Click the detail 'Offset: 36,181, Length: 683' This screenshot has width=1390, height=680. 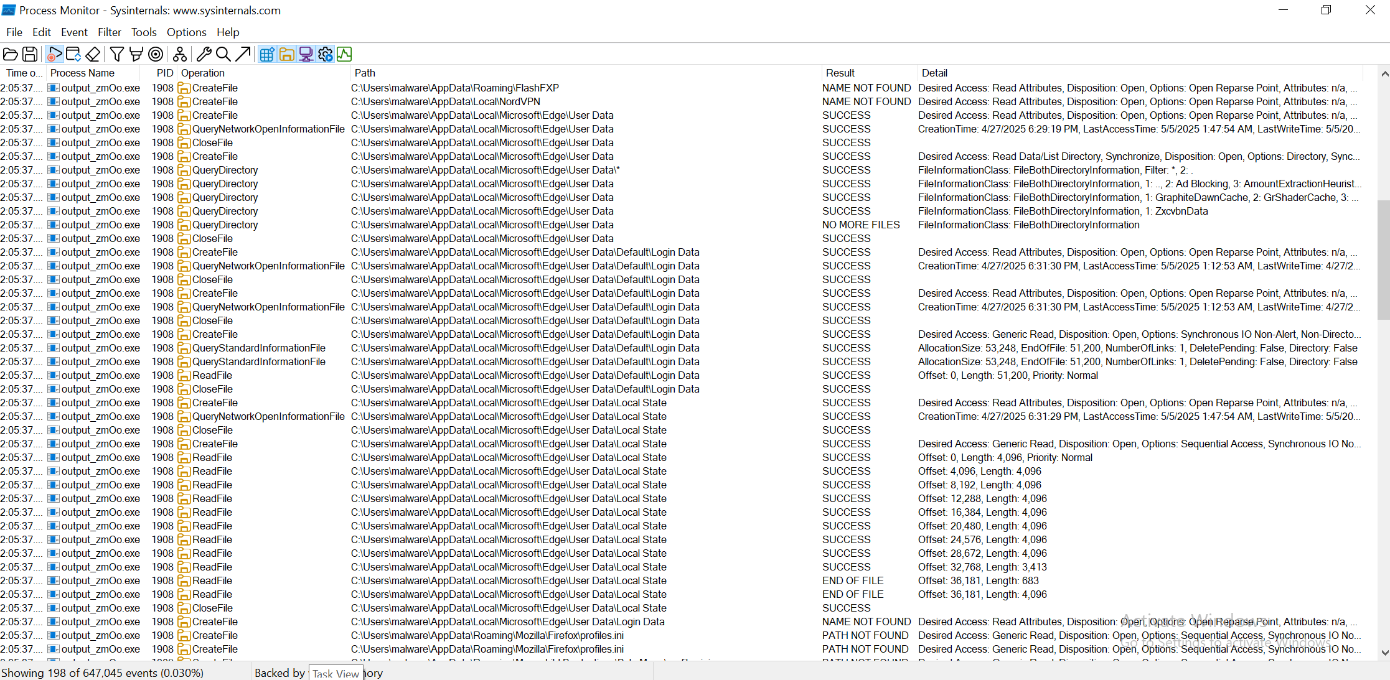(979, 580)
